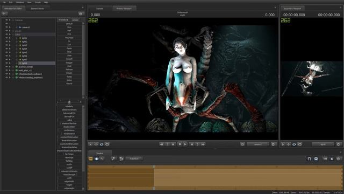Click the timeline playhead marker

pyautogui.click(x=154, y=167)
